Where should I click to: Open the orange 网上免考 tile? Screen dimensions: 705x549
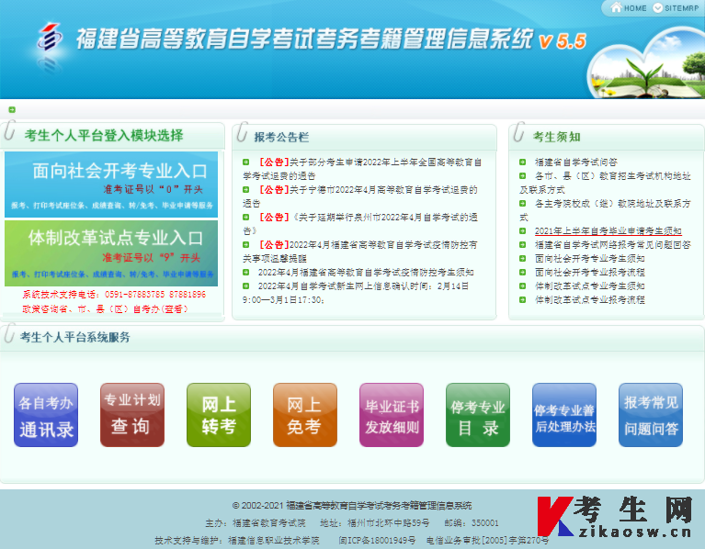coord(305,415)
